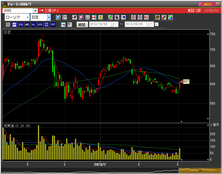Toggle the Log scale button
222x174 pixels.
coord(63,25)
